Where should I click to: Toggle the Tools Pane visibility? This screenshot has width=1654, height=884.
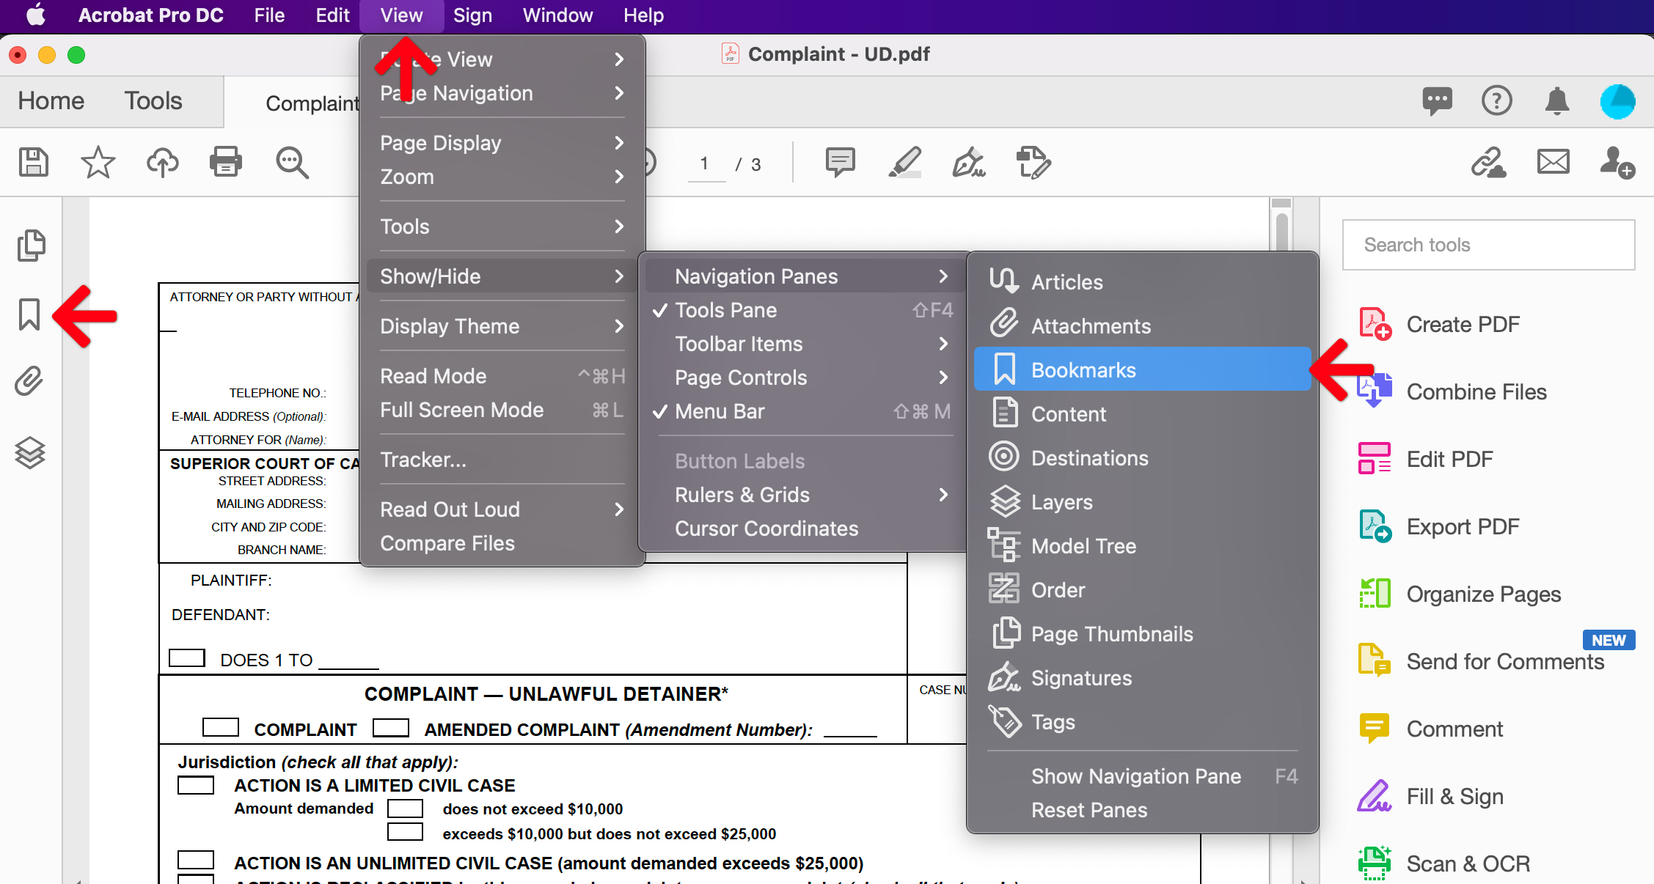728,310
